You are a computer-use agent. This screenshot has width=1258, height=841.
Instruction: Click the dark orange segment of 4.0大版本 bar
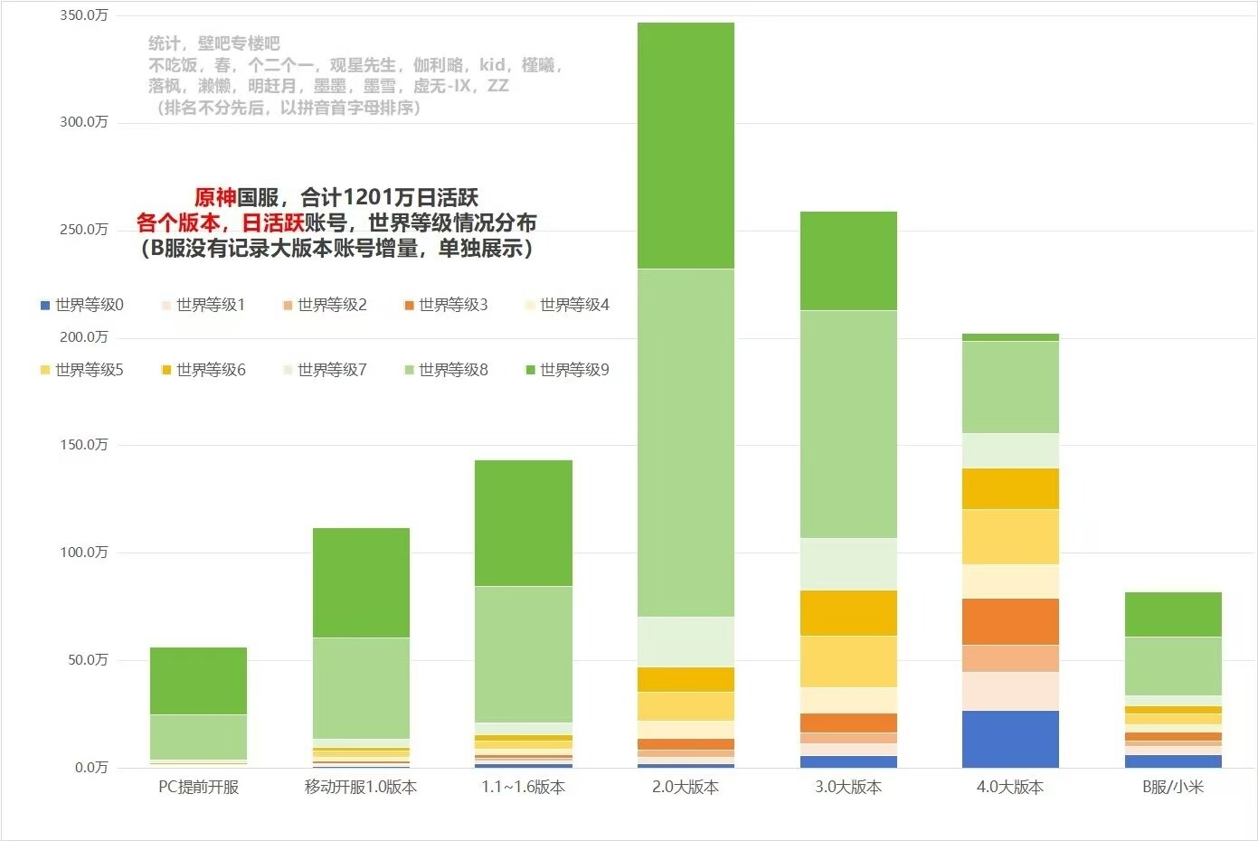1010,621
